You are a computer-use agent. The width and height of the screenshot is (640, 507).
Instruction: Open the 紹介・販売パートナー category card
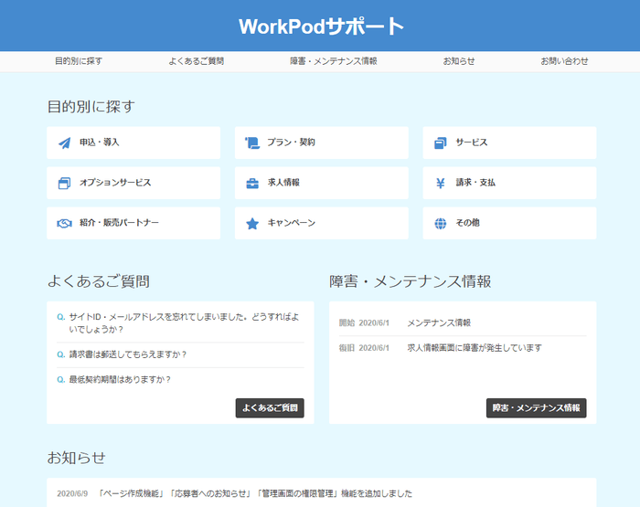pyautogui.click(x=133, y=223)
